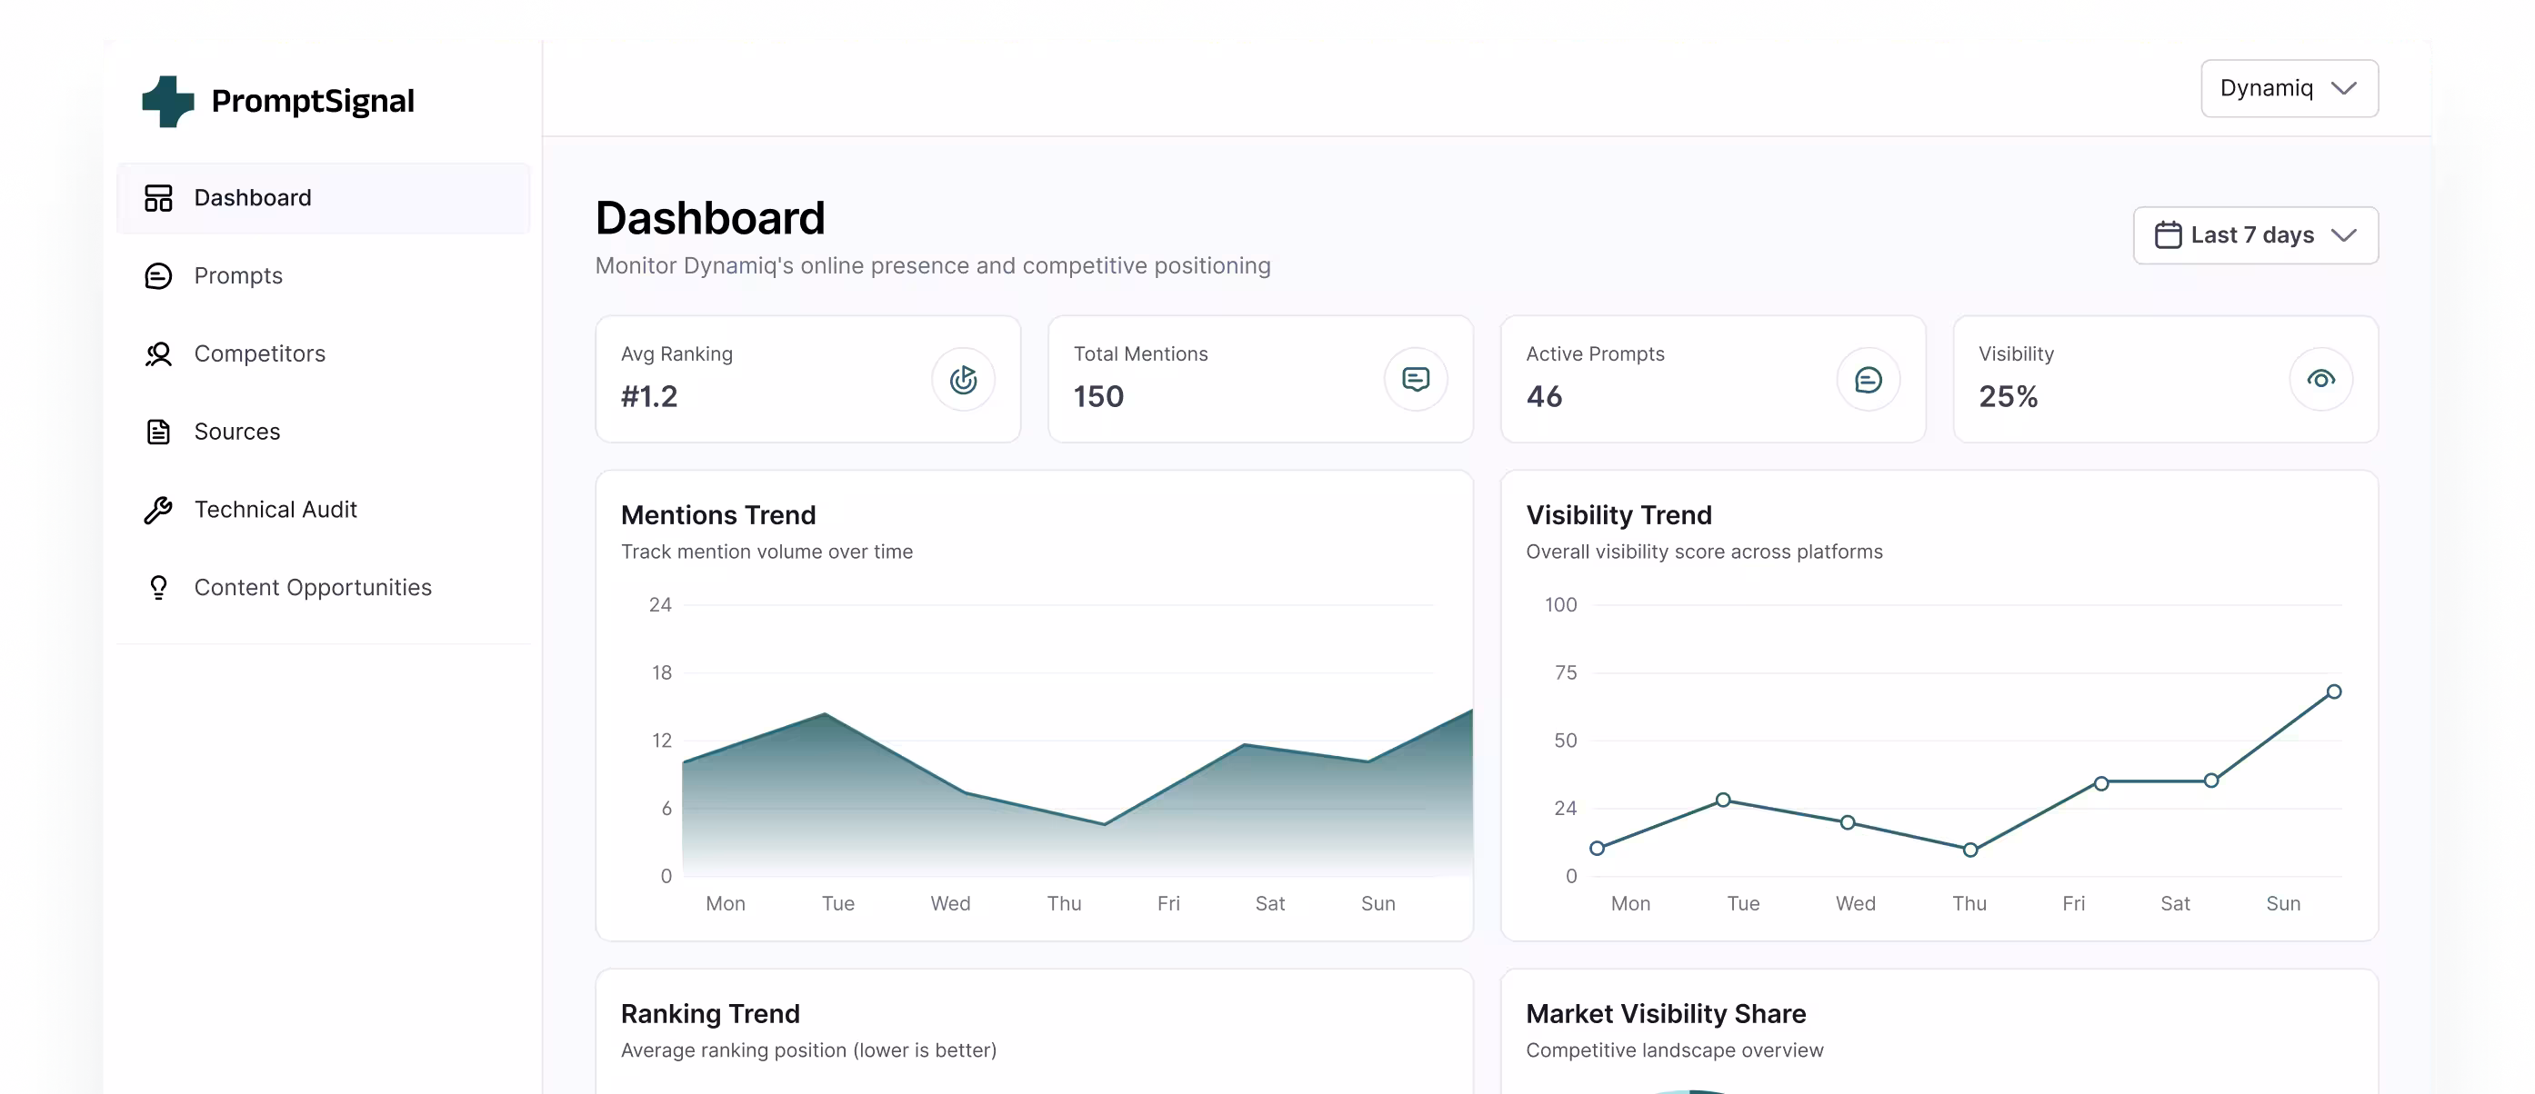Click the Content Opportunities lightbulb icon
2535x1094 pixels.
pyautogui.click(x=158, y=587)
